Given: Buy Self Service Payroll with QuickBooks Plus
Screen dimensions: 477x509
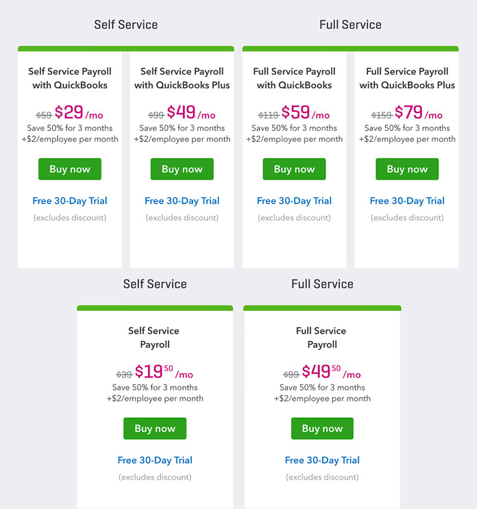Looking at the screenshot, I should tap(182, 169).
